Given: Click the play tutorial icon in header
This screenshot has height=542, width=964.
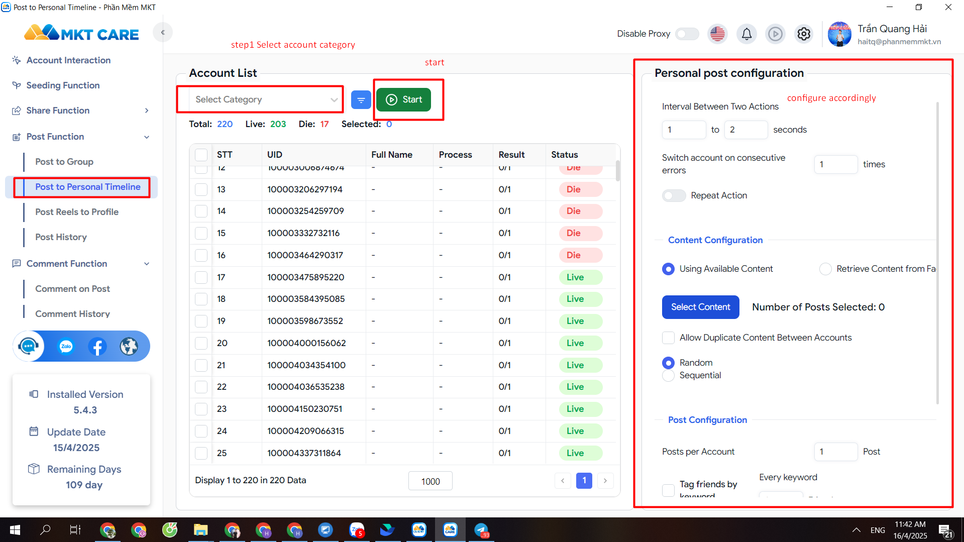Looking at the screenshot, I should click(x=775, y=34).
